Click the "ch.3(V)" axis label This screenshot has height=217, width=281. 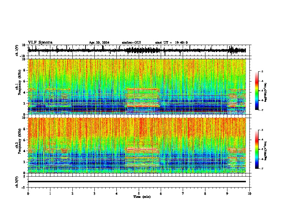17,182
